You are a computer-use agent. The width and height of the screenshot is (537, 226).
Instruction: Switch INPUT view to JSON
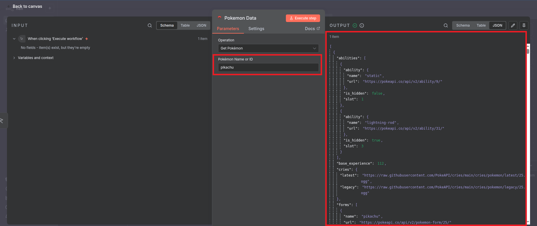tap(201, 25)
